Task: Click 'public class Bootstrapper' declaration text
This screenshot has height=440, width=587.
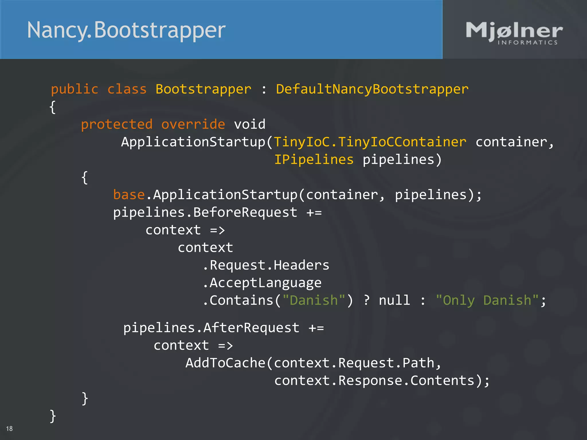Action: 151,89
